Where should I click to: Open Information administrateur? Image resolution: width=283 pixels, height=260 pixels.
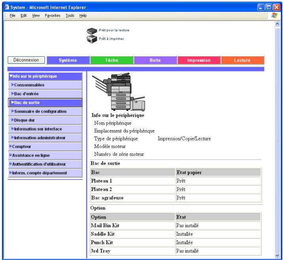click(45, 138)
